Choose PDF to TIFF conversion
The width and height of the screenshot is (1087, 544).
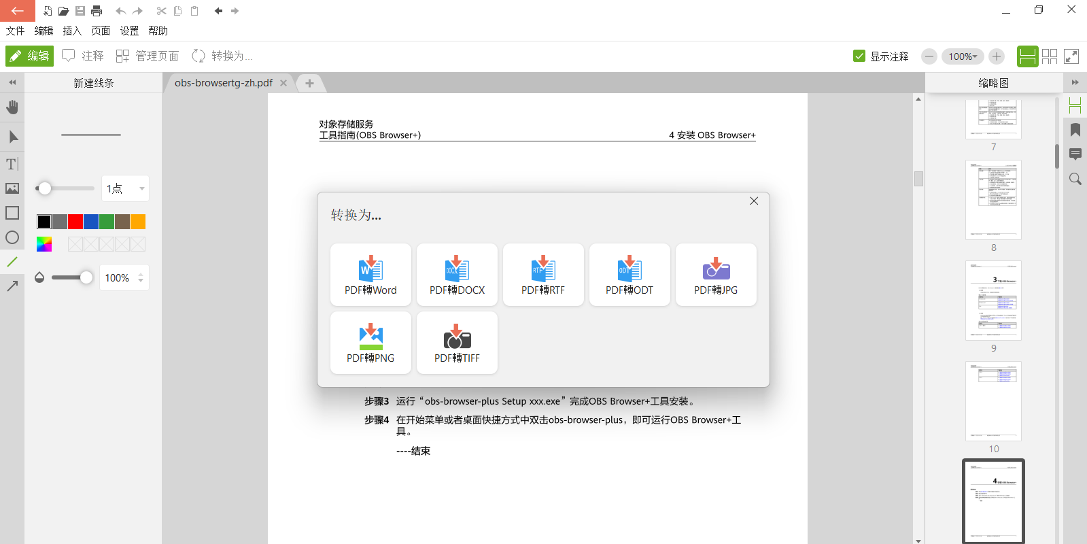click(x=457, y=343)
